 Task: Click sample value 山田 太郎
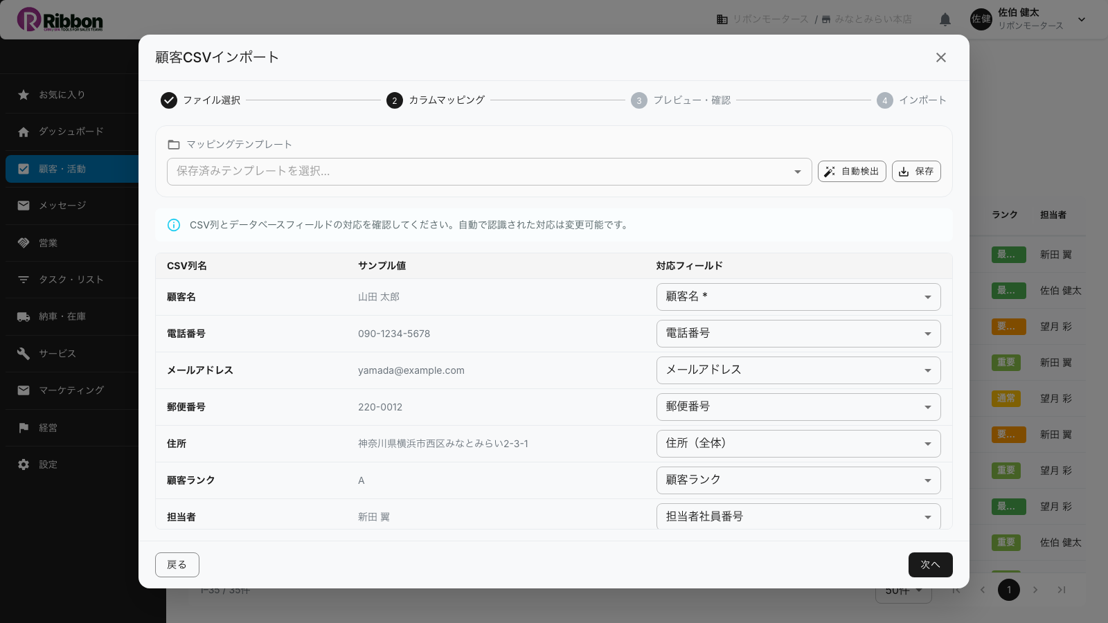click(x=379, y=297)
